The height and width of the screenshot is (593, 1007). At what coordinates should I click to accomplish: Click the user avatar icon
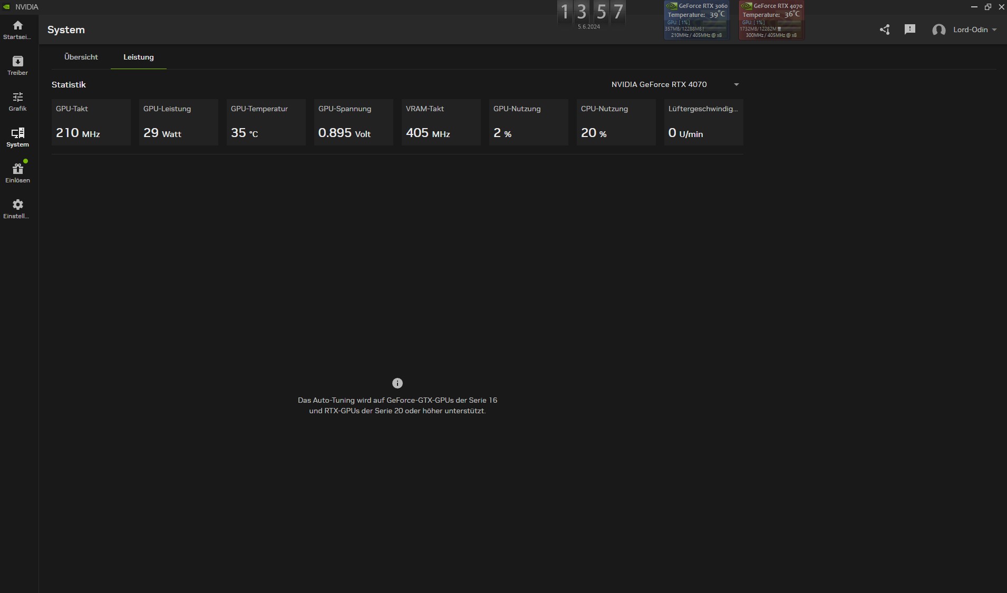tap(938, 30)
